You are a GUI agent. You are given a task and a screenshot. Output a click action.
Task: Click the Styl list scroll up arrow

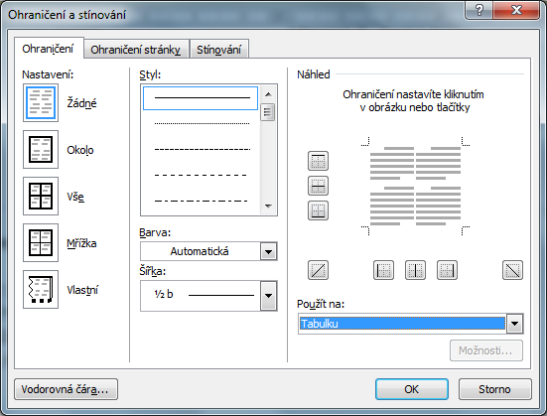(x=268, y=94)
